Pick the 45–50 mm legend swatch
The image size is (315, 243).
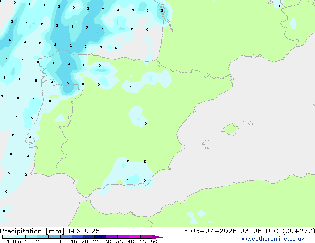coord(146,237)
